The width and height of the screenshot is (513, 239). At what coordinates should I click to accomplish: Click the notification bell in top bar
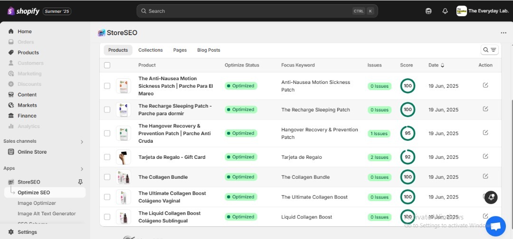click(x=445, y=11)
